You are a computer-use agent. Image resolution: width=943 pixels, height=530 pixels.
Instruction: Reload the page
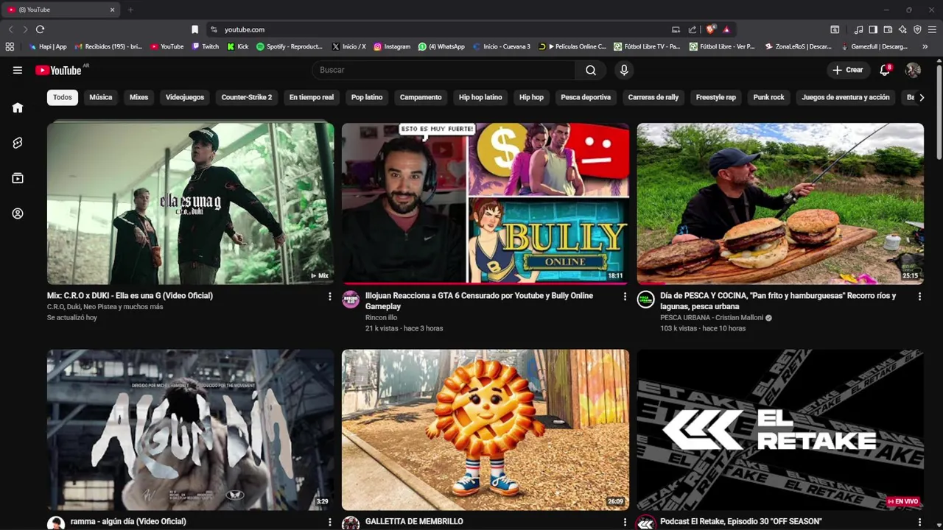(40, 29)
